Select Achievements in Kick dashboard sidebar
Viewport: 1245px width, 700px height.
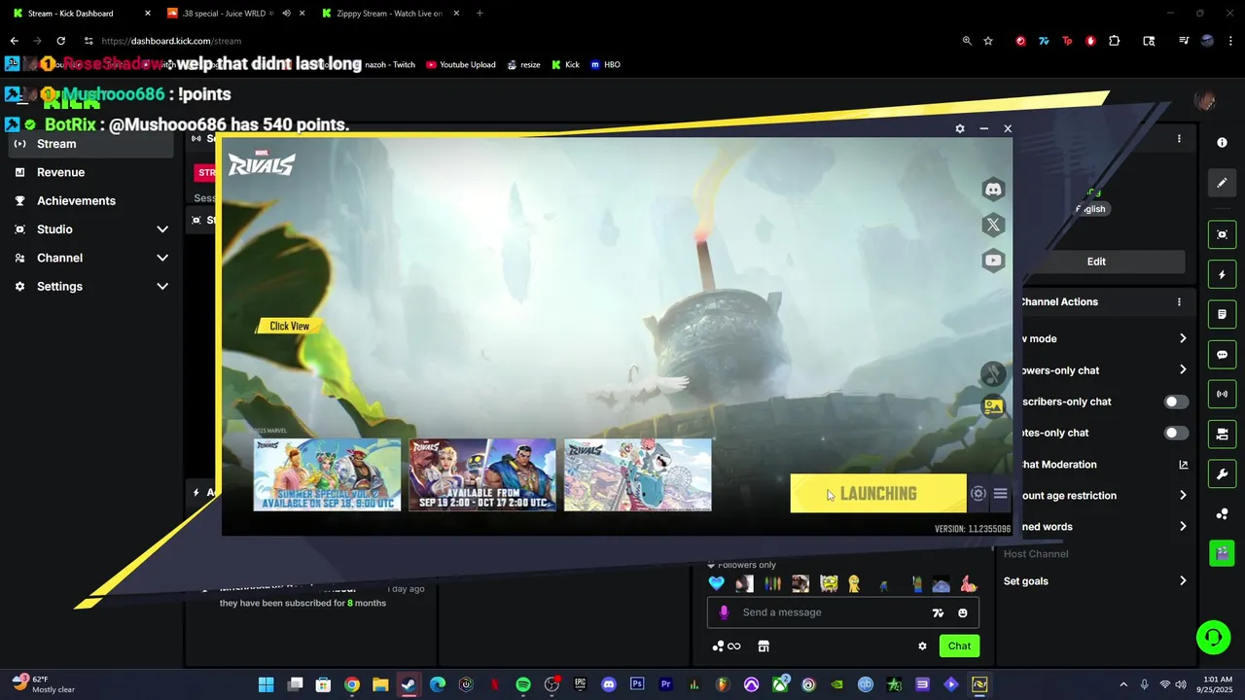pos(91,200)
